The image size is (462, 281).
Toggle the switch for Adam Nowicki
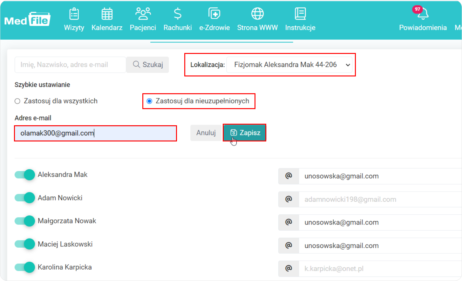[25, 198]
